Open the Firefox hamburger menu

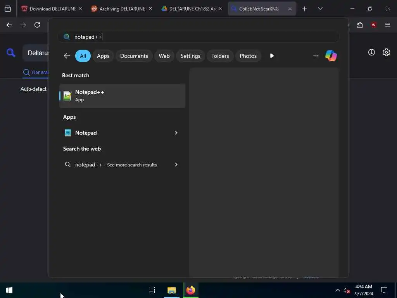tap(388, 25)
